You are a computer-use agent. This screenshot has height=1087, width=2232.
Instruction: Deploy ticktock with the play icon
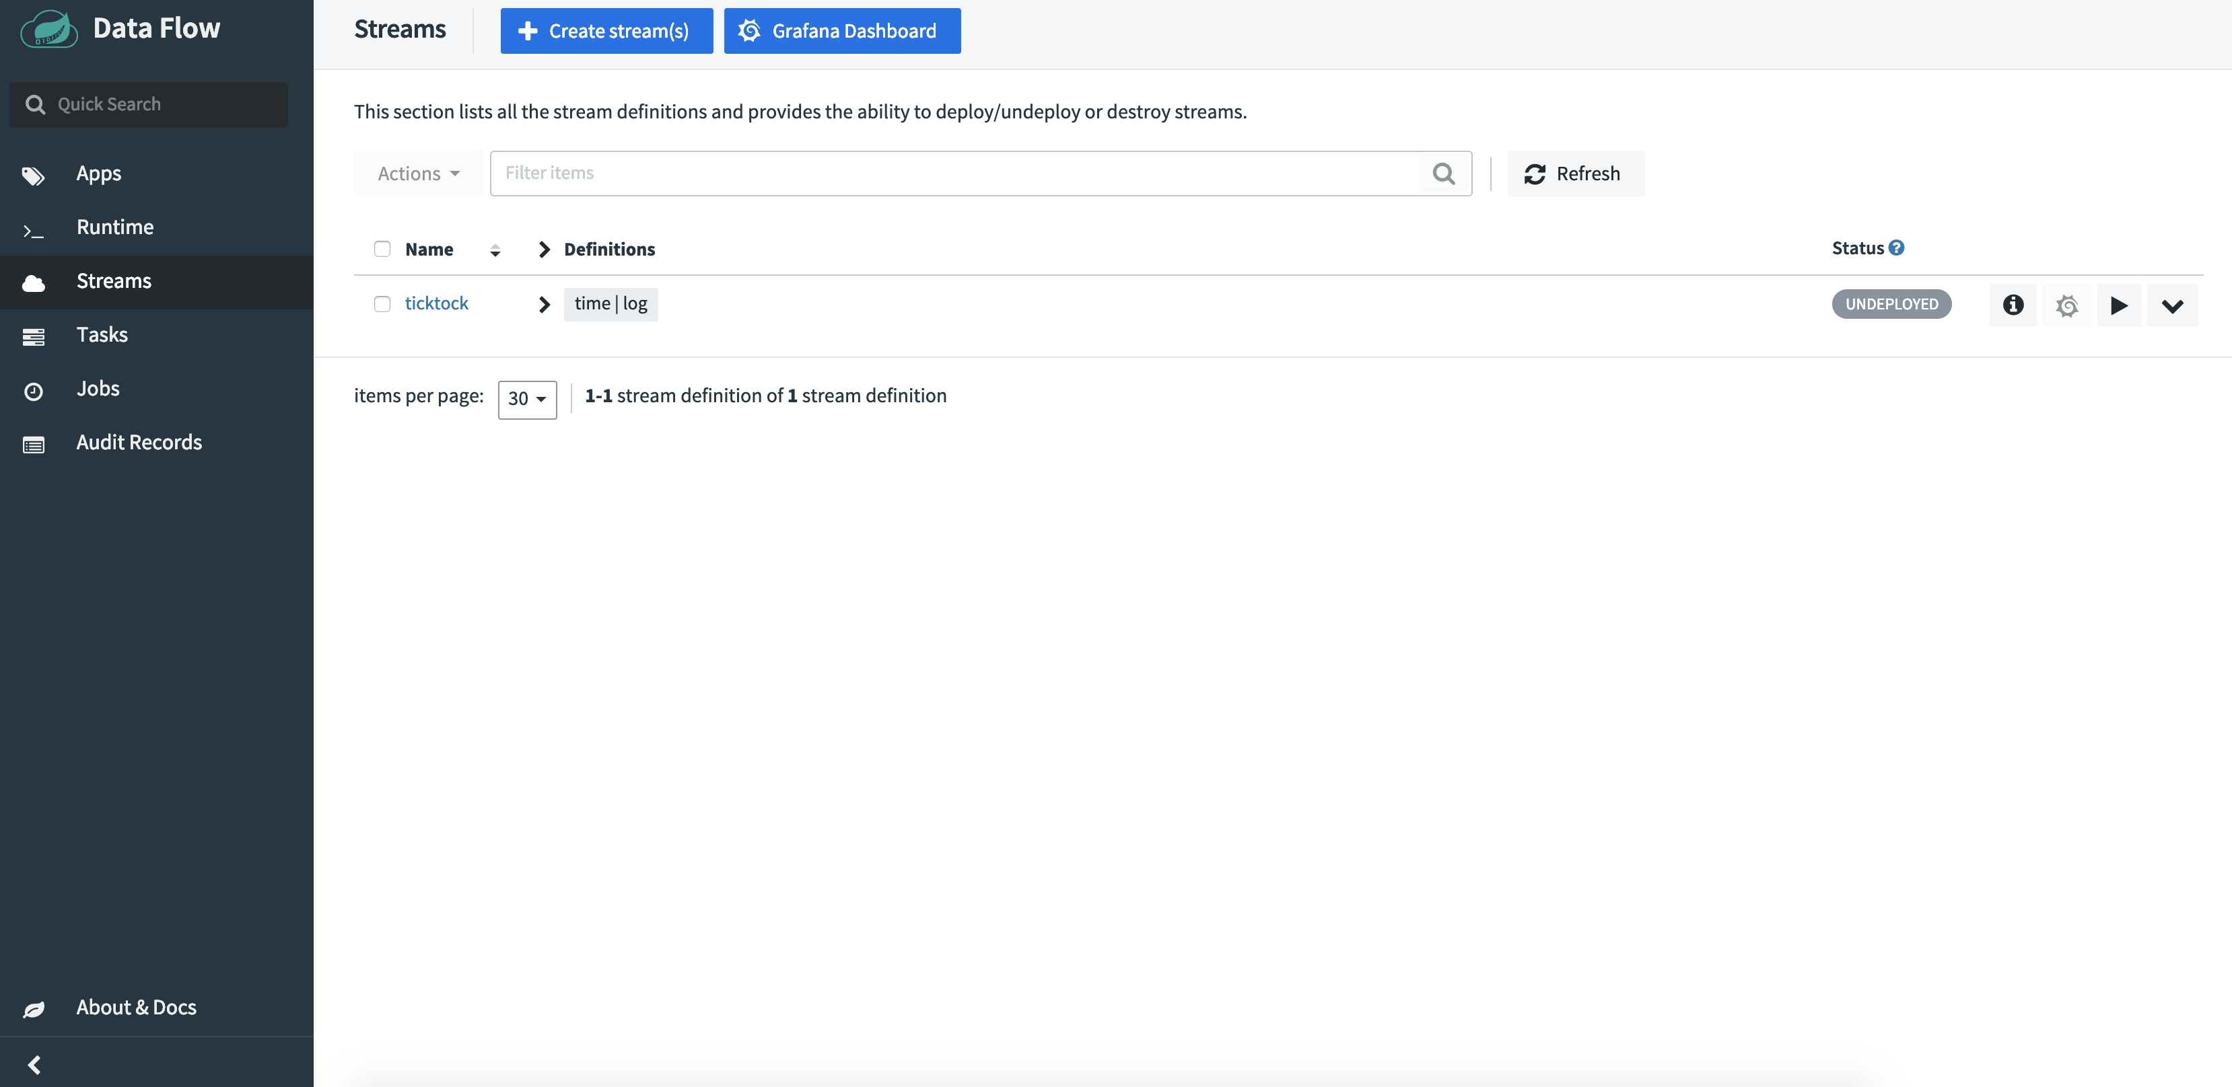[2118, 305]
